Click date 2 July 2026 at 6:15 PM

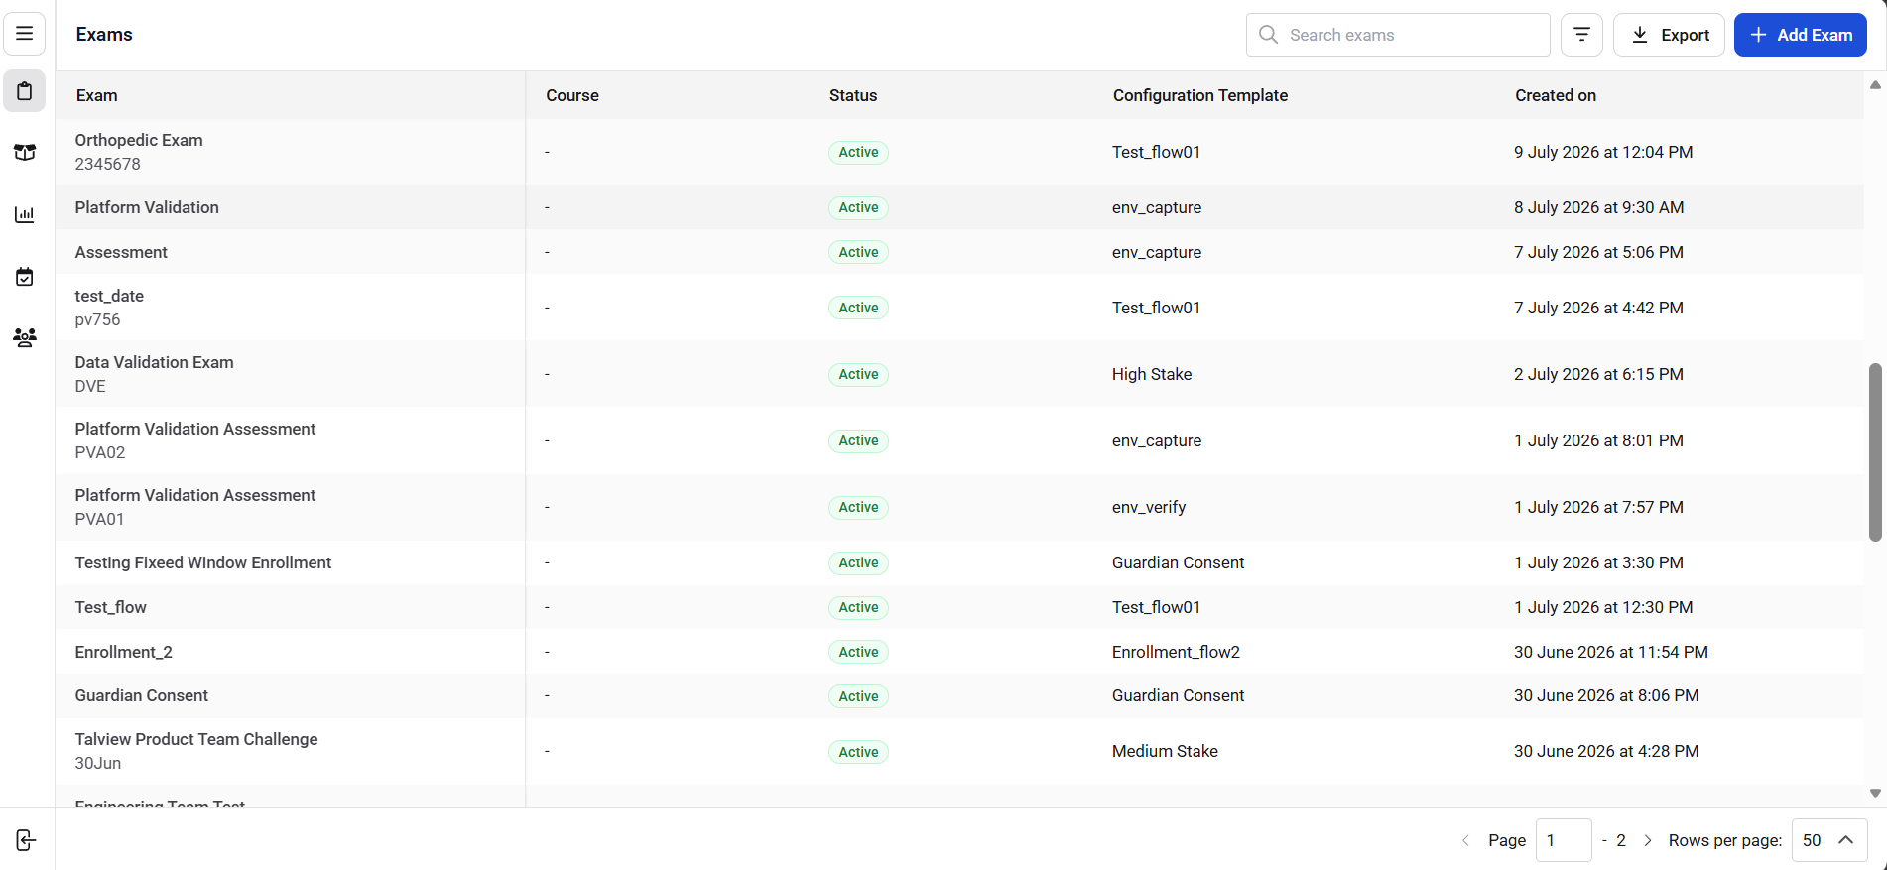[1598, 374]
